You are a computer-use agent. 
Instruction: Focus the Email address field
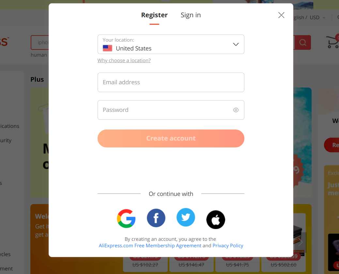171,82
